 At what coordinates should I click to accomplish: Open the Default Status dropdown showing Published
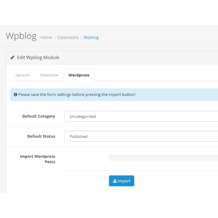(x=141, y=136)
